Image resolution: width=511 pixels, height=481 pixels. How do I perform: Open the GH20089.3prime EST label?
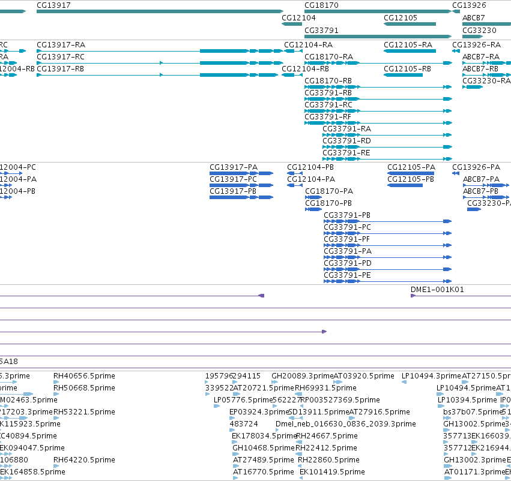[x=303, y=376]
